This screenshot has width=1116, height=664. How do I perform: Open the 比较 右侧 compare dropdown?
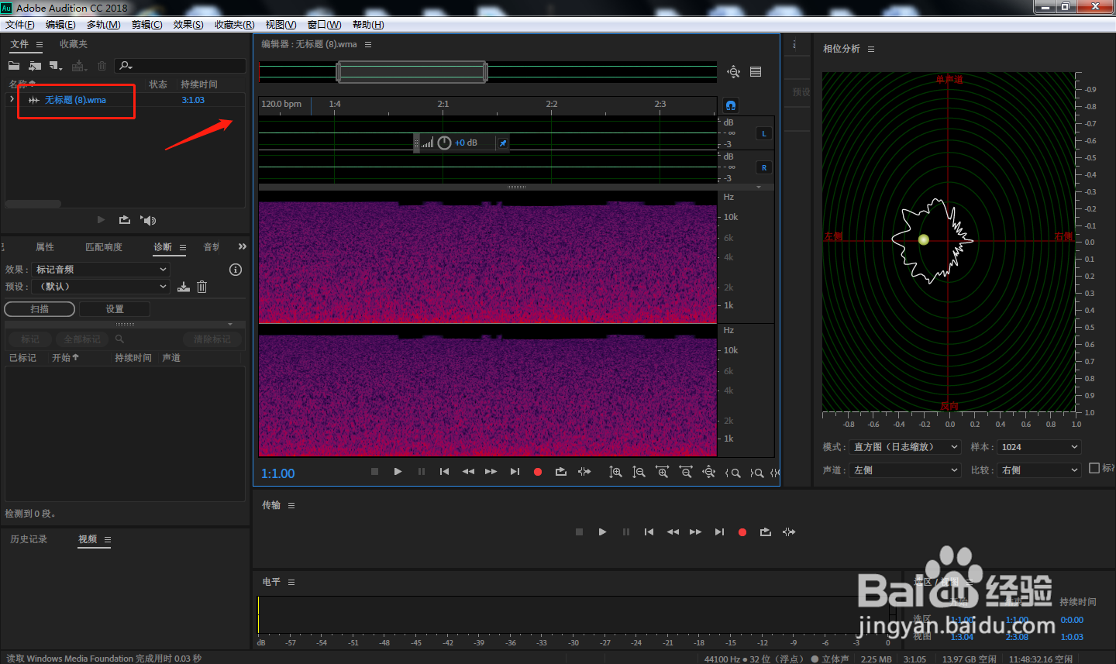(1038, 470)
